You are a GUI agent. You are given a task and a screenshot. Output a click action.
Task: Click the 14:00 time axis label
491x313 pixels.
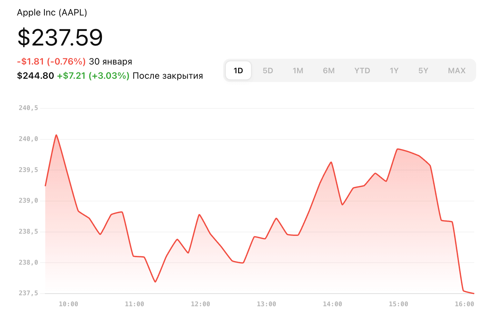tap(333, 304)
